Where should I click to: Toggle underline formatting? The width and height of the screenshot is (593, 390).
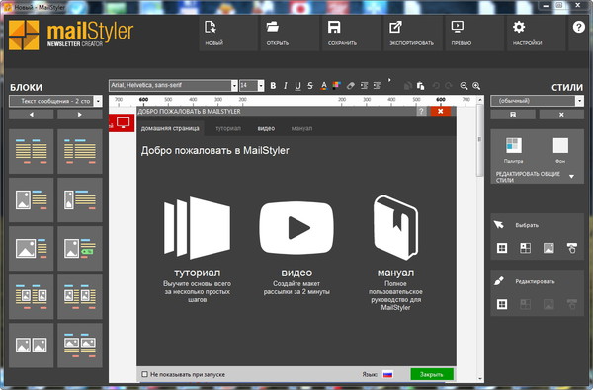point(298,86)
